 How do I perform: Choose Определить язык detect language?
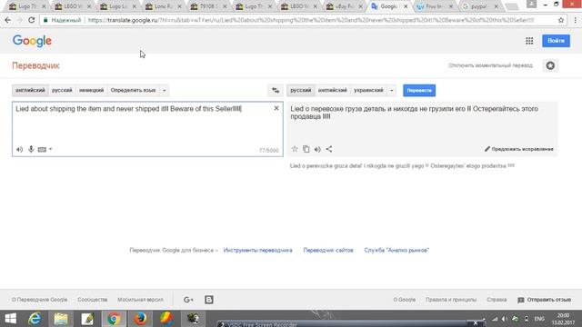[134, 90]
